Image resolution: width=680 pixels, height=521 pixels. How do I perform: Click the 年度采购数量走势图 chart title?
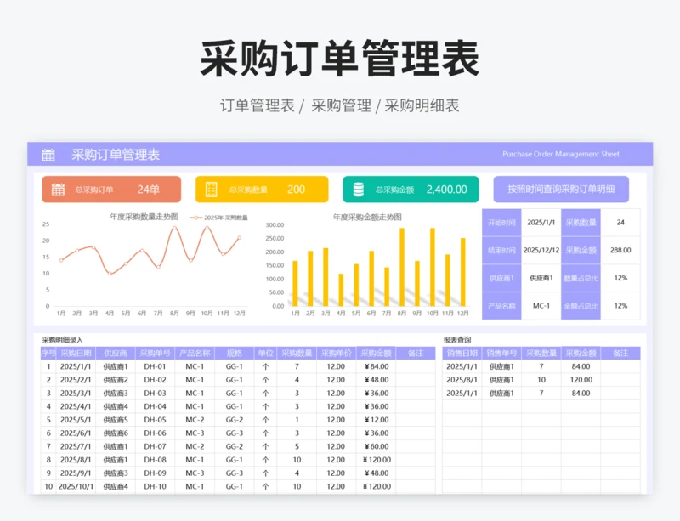click(x=144, y=217)
